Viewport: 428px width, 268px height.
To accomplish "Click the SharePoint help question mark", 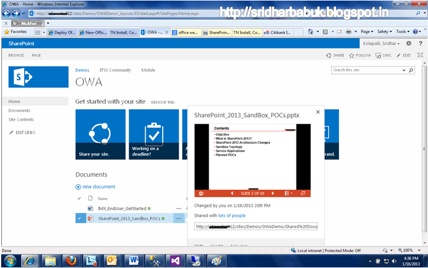I will tap(420, 44).
